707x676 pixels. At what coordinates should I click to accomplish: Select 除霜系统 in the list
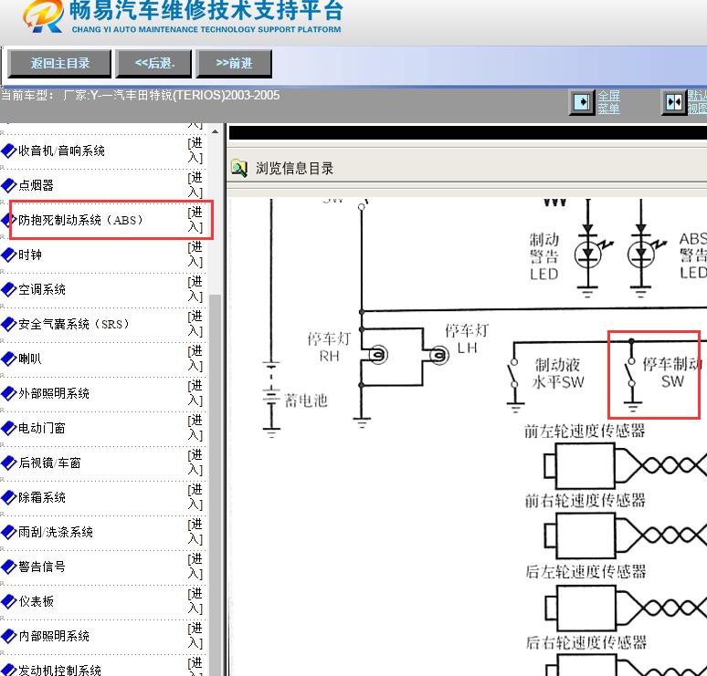click(x=41, y=498)
